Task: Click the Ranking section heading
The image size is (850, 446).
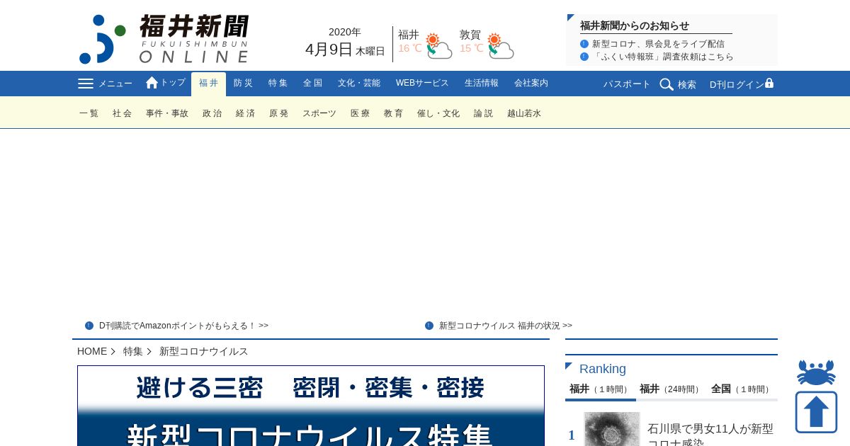Action: (x=603, y=369)
